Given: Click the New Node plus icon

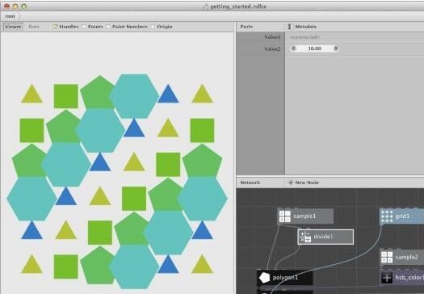Looking at the screenshot, I should click(x=291, y=183).
